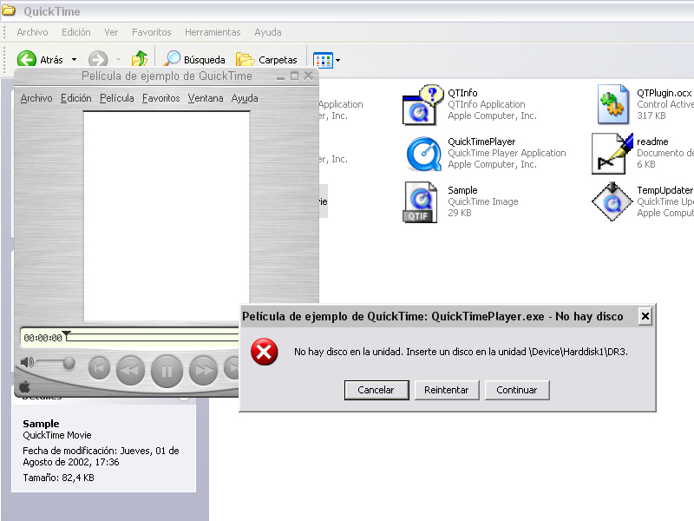Click the Up folder toolbar icon
The width and height of the screenshot is (694, 521).
click(x=139, y=60)
